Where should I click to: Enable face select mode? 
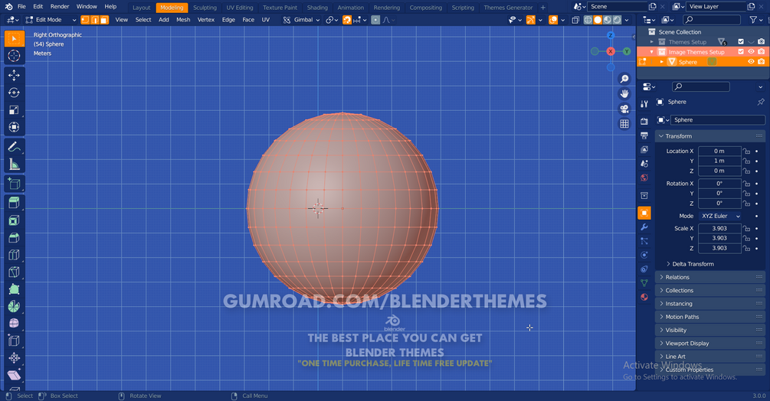(104, 20)
